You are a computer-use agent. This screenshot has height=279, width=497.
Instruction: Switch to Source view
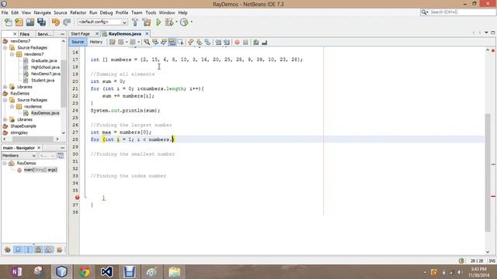pyautogui.click(x=78, y=42)
